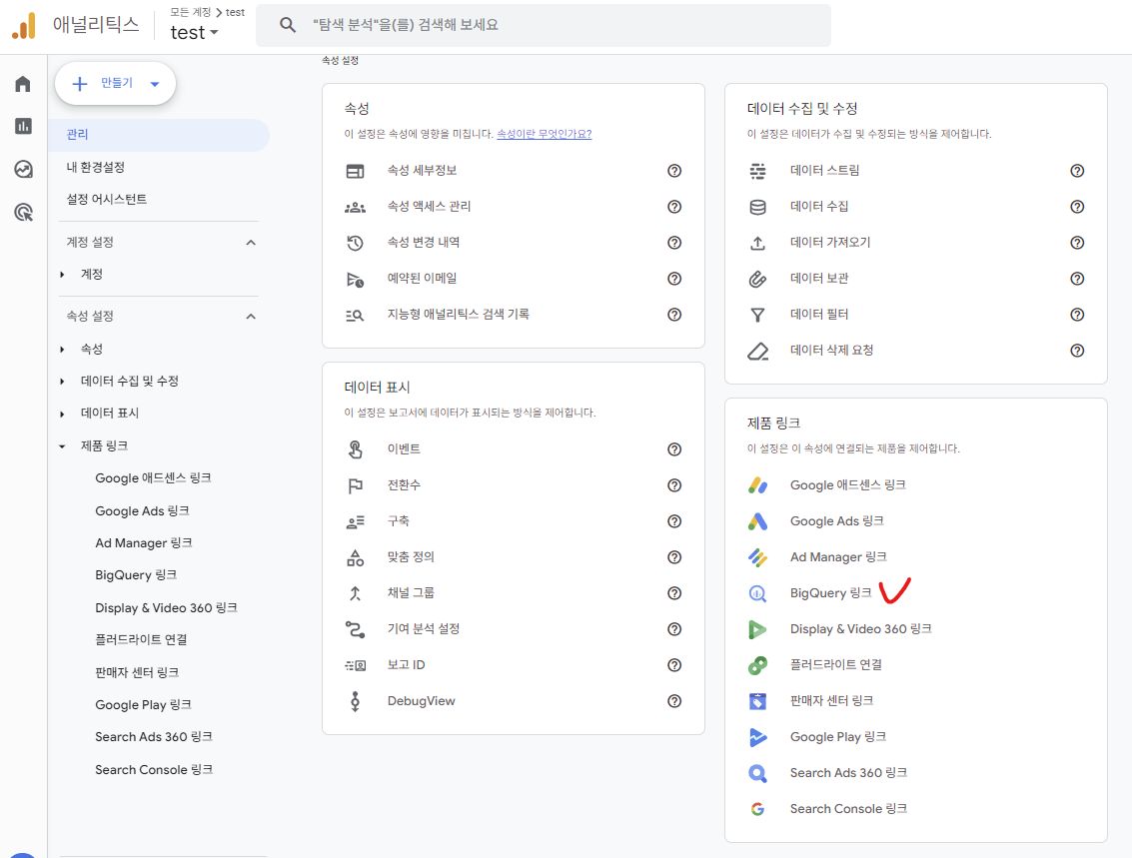1132x858 pixels.
Task: Click the 데이터 스트림 icon
Action: 758,171
